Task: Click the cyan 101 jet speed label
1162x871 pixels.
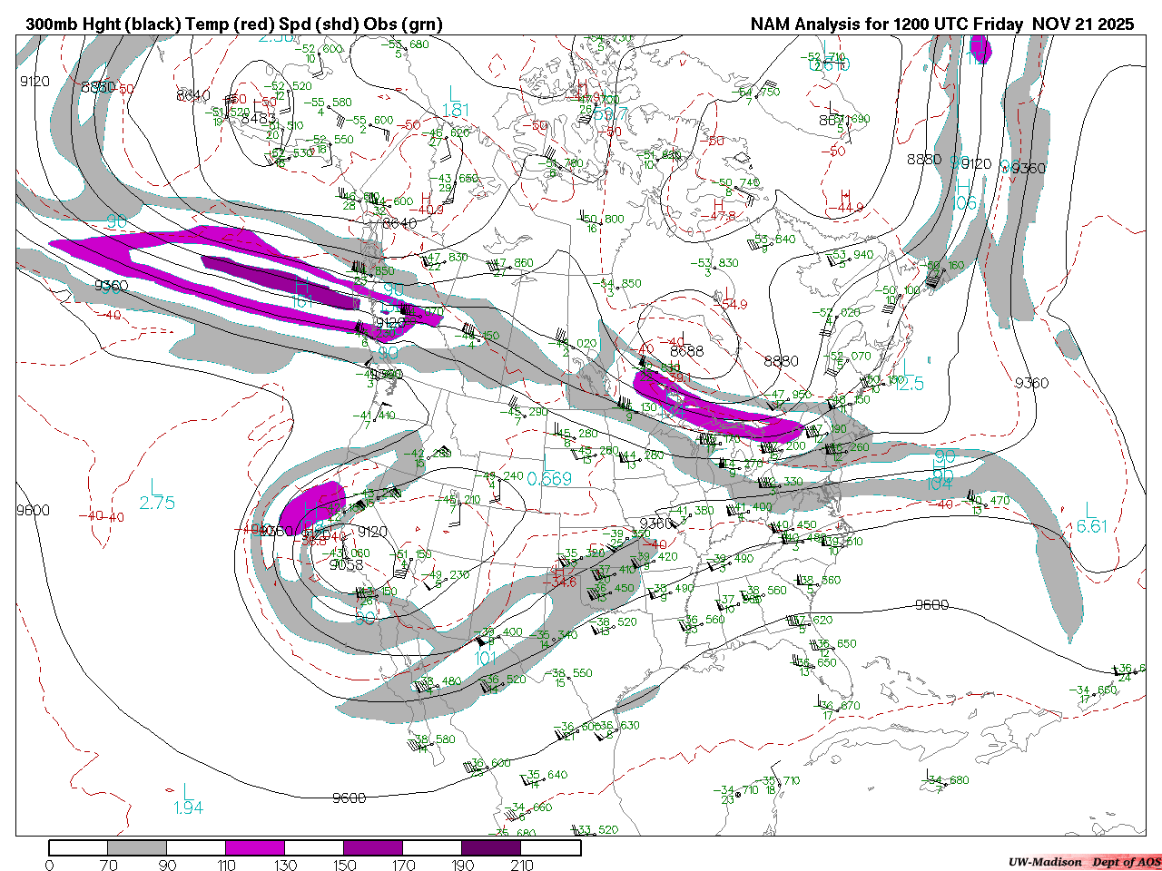Action: coord(486,658)
